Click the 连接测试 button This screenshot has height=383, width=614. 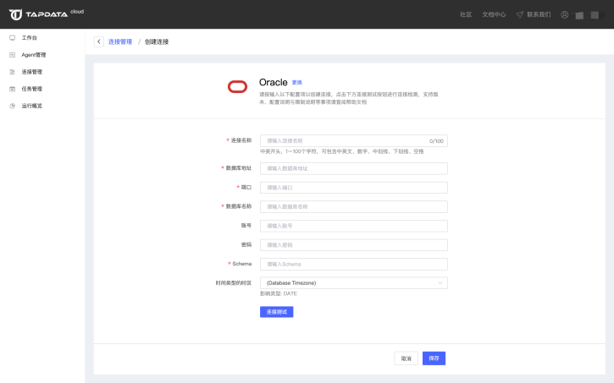(x=276, y=312)
